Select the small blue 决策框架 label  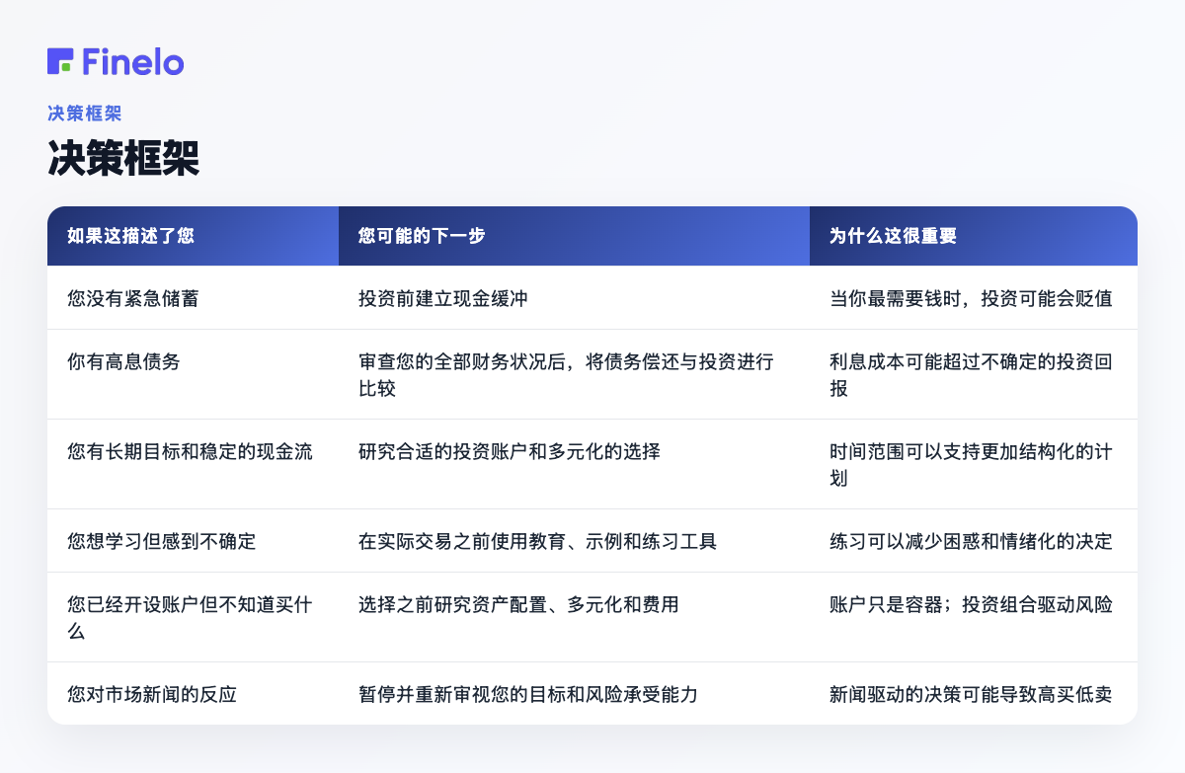point(85,114)
